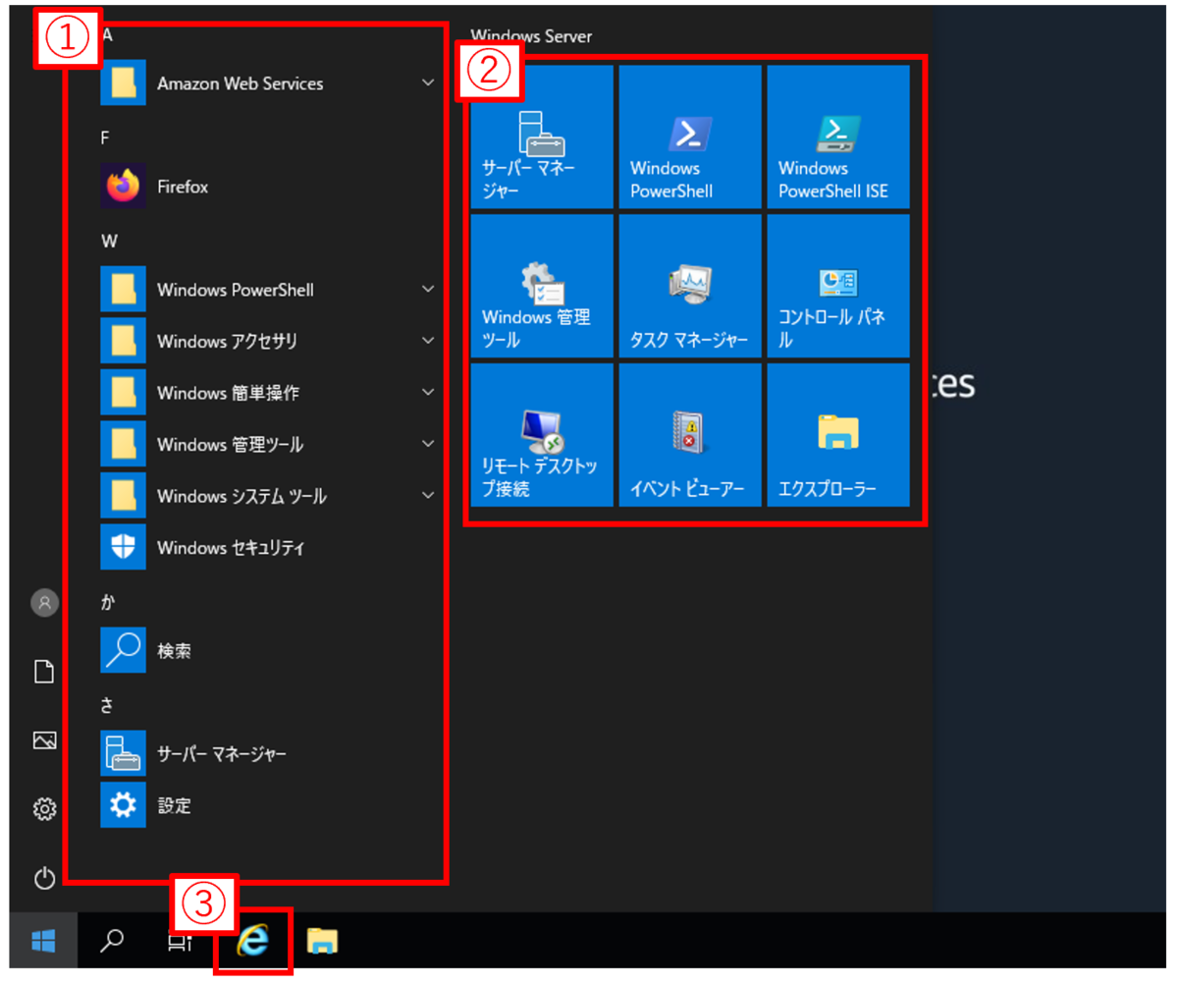The width and height of the screenshot is (1178, 985).
Task: Open the イベント ビューアー tile
Action: point(690,434)
